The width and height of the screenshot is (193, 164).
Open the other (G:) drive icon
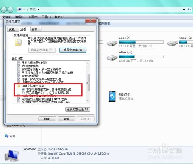(x=112, y=58)
